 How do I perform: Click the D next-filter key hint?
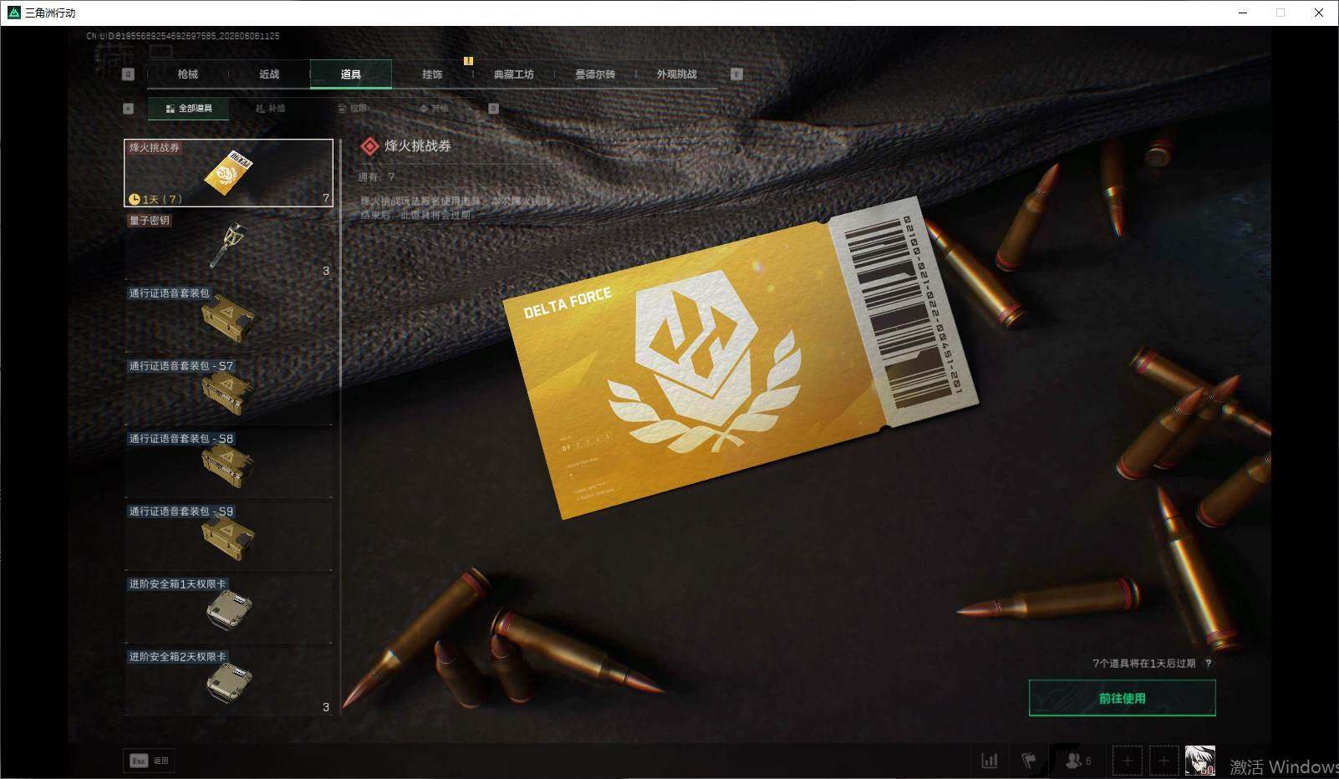point(493,109)
